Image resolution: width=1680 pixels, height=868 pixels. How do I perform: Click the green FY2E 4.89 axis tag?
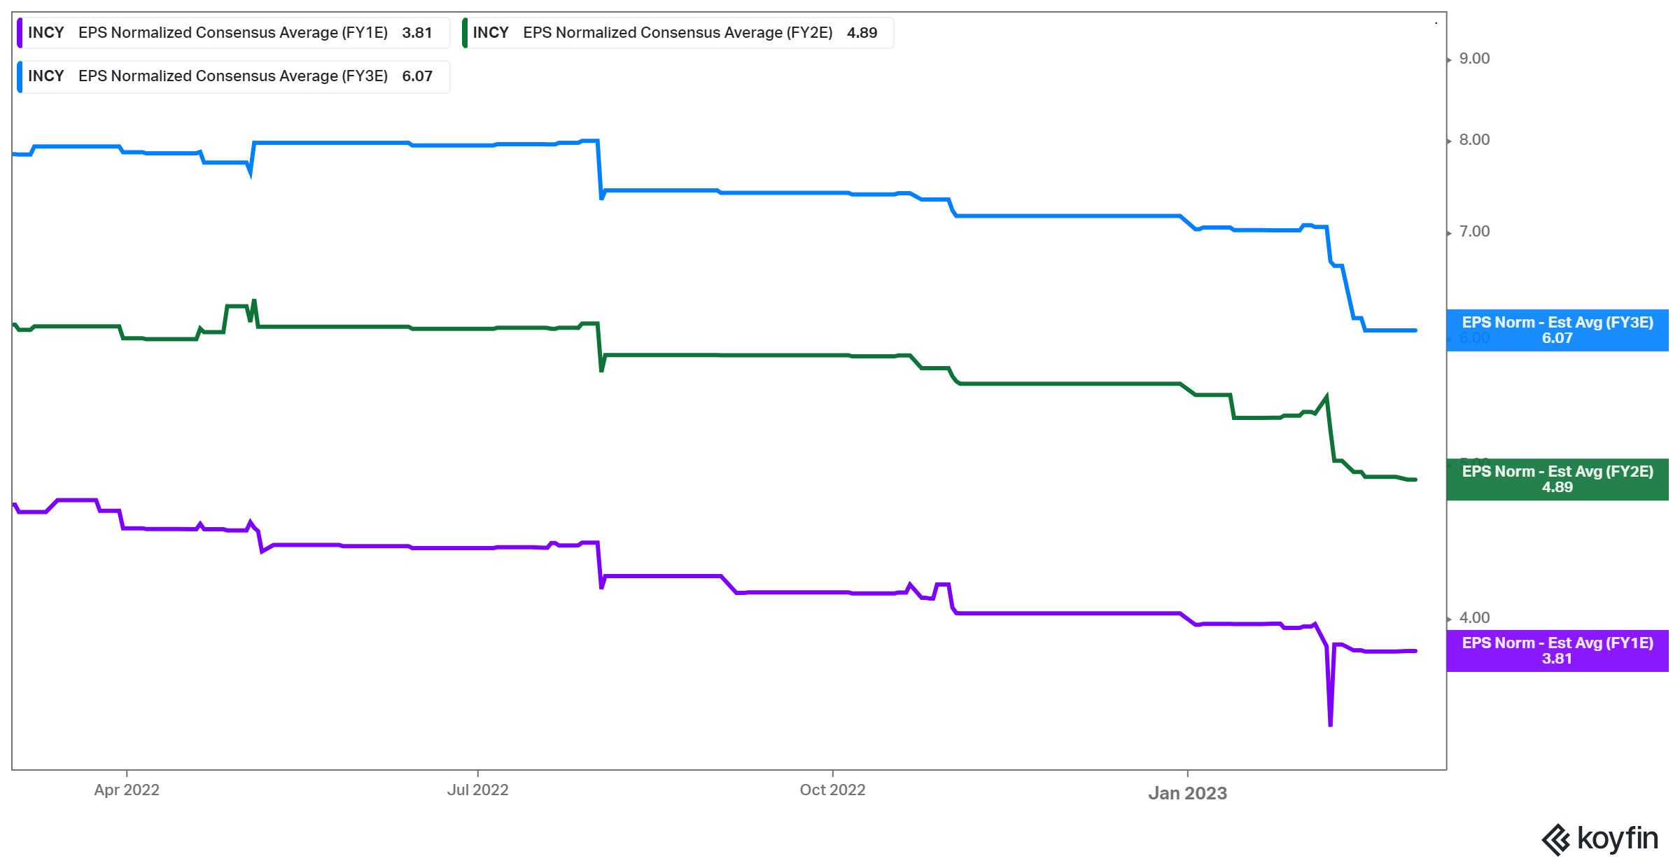[x=1557, y=479]
